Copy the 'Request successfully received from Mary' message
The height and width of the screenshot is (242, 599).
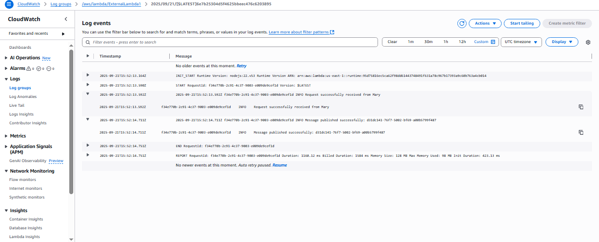[x=581, y=107]
